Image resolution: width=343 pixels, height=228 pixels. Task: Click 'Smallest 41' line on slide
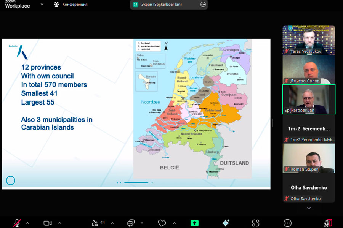coord(39,93)
